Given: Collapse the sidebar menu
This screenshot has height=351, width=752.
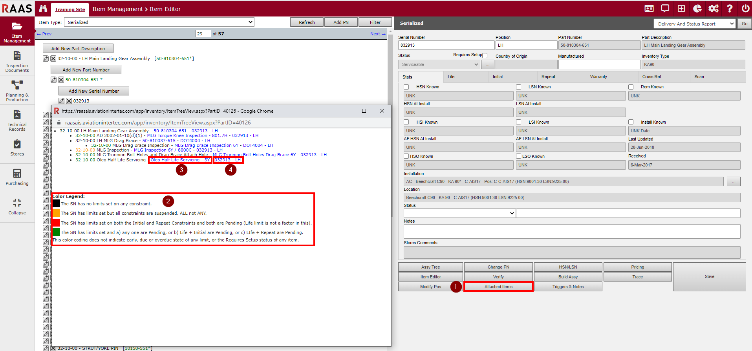Looking at the screenshot, I should pos(17,207).
